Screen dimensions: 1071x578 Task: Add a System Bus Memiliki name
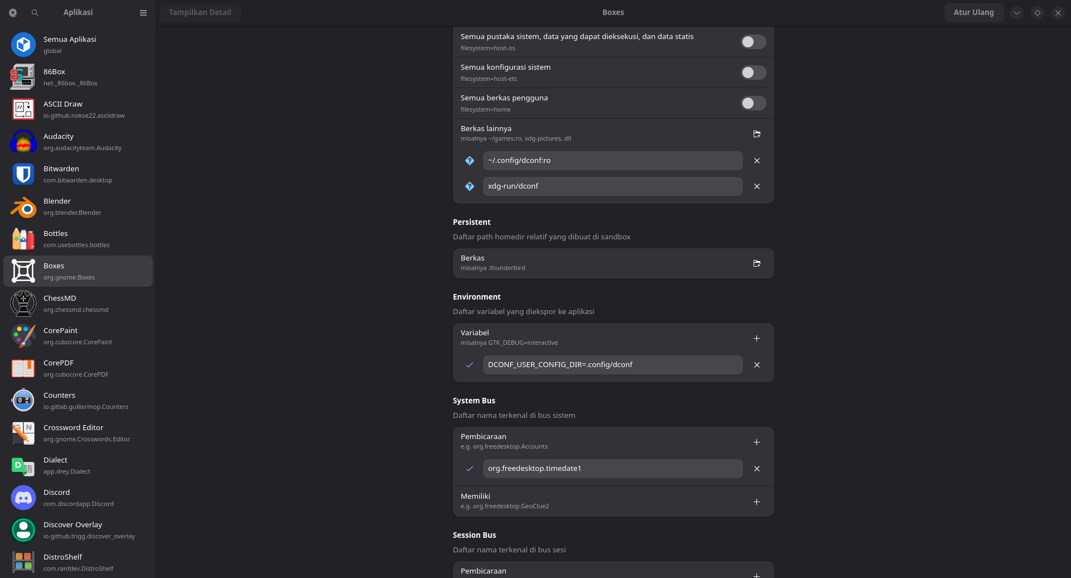pos(756,502)
